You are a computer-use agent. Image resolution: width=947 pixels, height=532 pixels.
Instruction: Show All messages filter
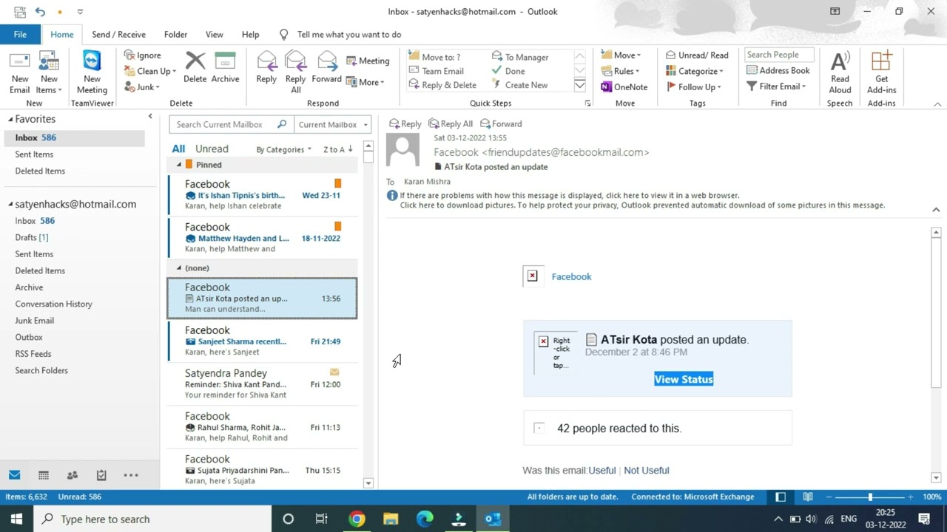[x=178, y=149]
